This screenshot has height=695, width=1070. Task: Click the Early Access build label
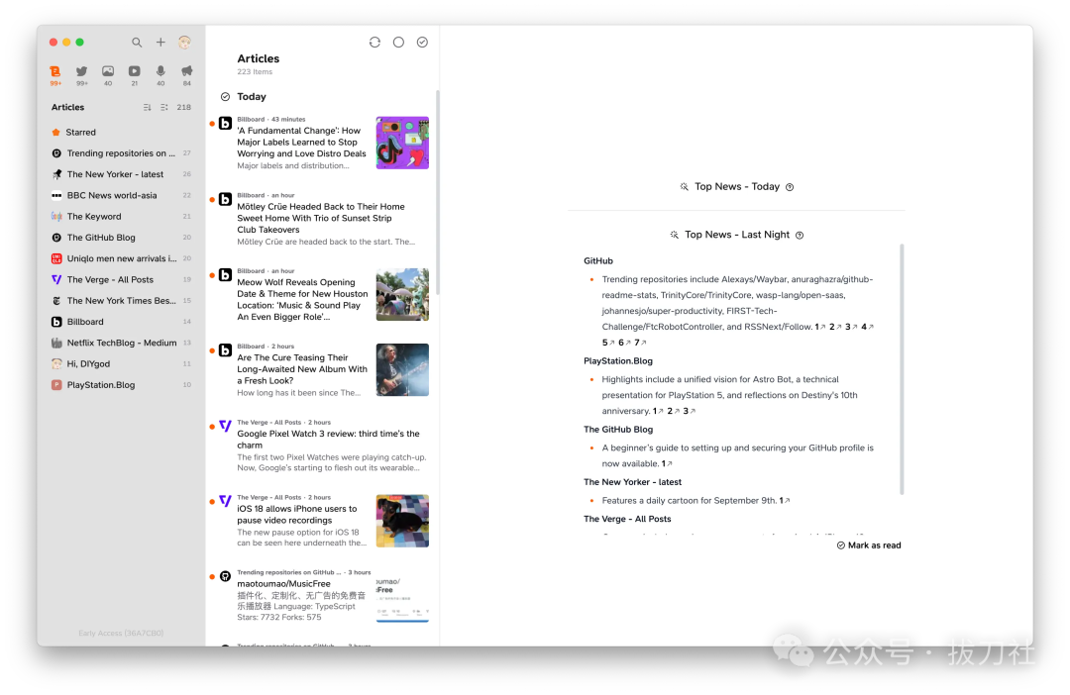point(121,634)
